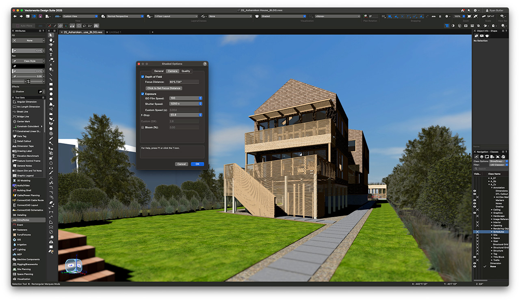Click the Previous View back arrow
520x301 pixels.
click(x=15, y=16)
